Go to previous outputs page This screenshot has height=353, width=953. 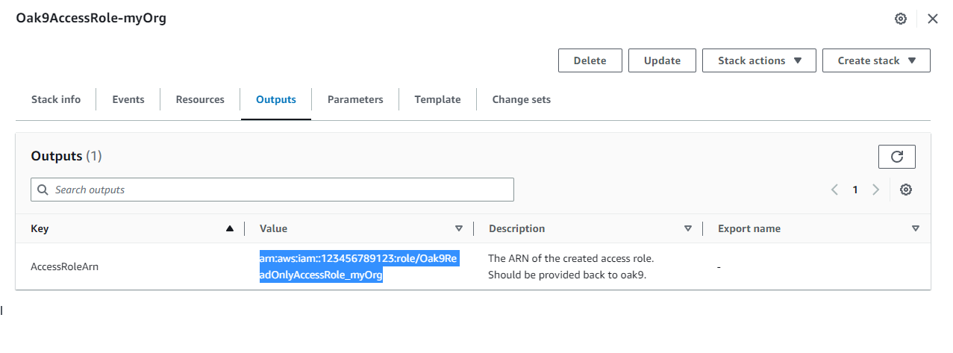point(834,190)
